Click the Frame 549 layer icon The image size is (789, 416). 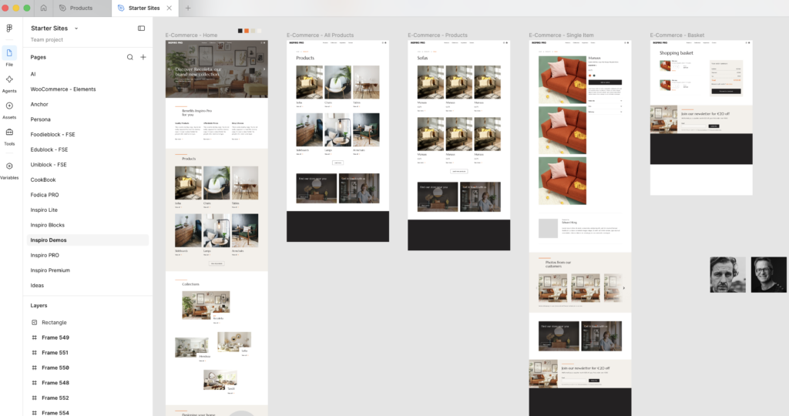pyautogui.click(x=34, y=337)
